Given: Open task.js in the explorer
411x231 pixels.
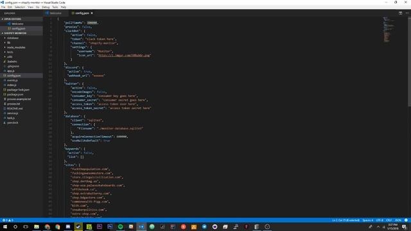Looking at the screenshot, I should 21,118.
